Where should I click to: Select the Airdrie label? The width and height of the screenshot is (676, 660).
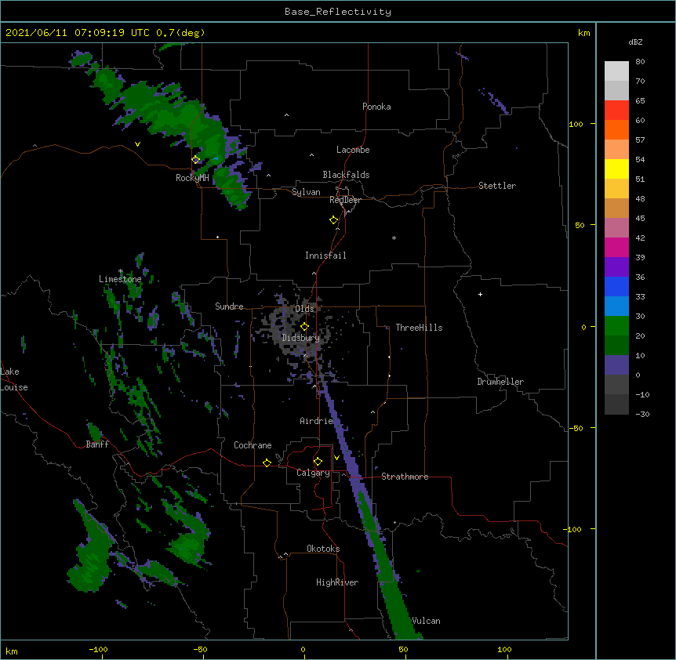point(316,421)
